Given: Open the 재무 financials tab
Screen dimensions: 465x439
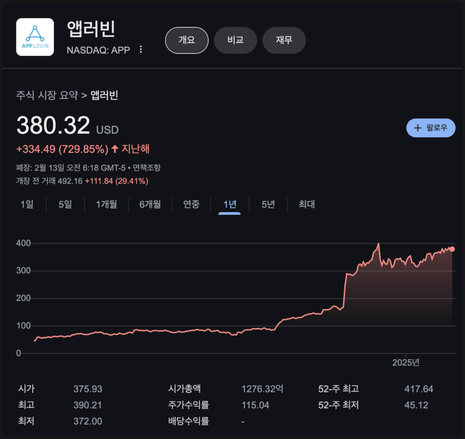Looking at the screenshot, I should pos(284,40).
